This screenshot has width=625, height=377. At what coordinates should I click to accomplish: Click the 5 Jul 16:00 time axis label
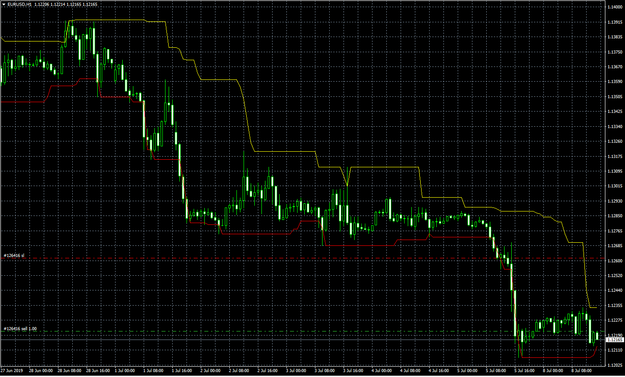click(524, 371)
